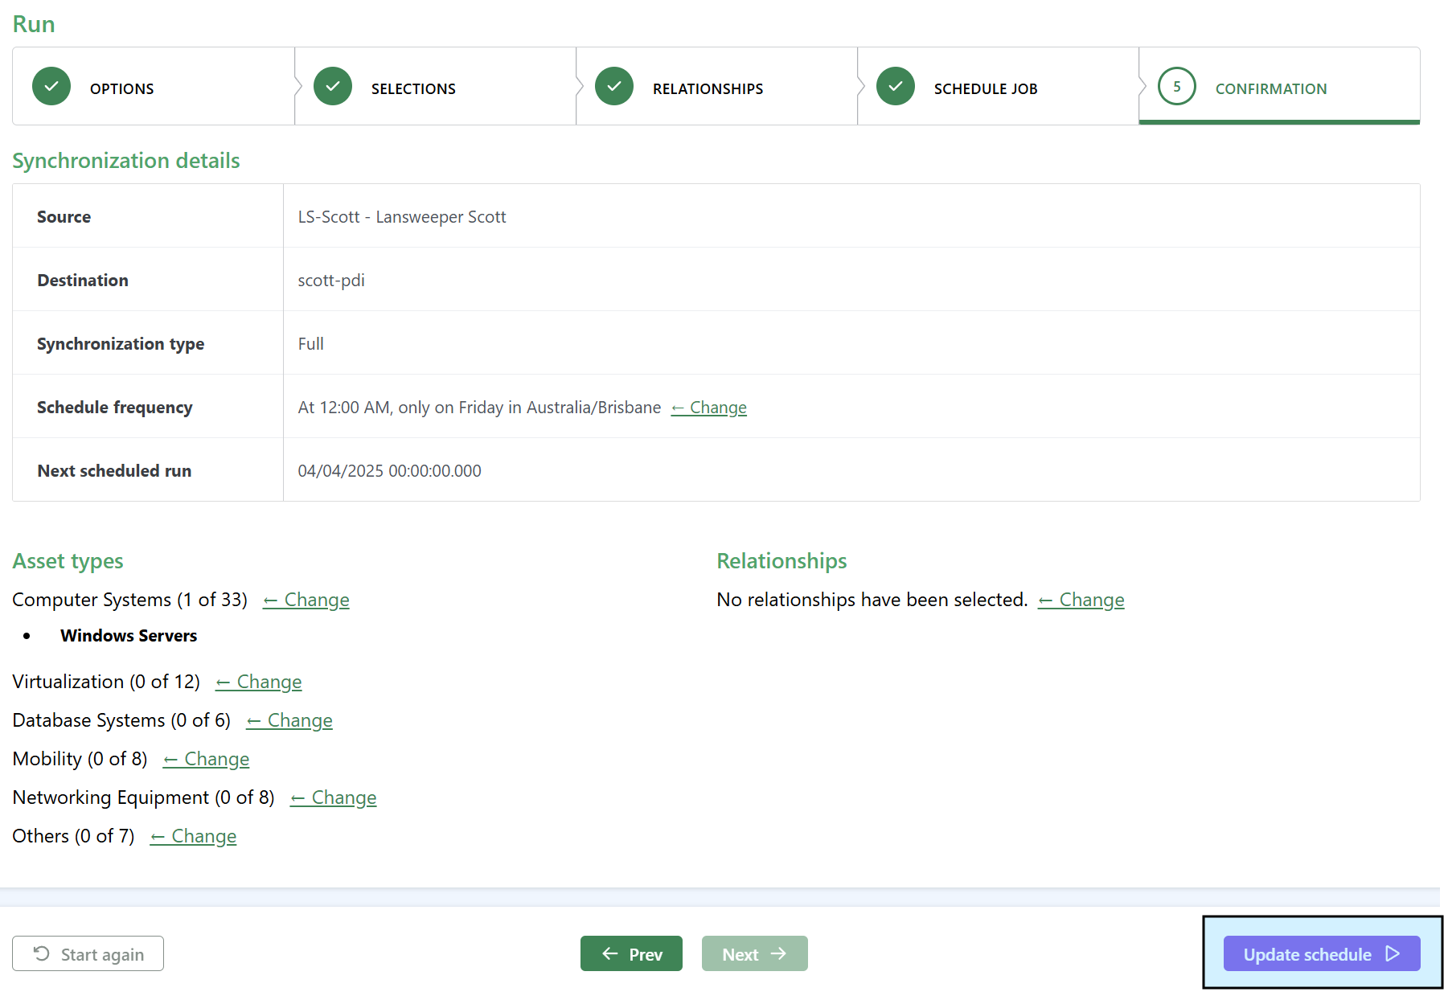The width and height of the screenshot is (1444, 992).
Task: Click the 'Source' row label
Action: [x=64, y=217]
